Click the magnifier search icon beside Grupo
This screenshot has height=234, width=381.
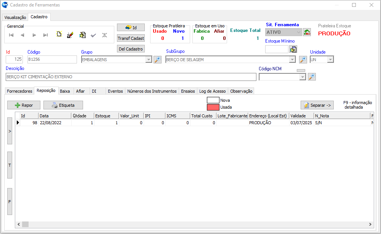tap(157, 60)
